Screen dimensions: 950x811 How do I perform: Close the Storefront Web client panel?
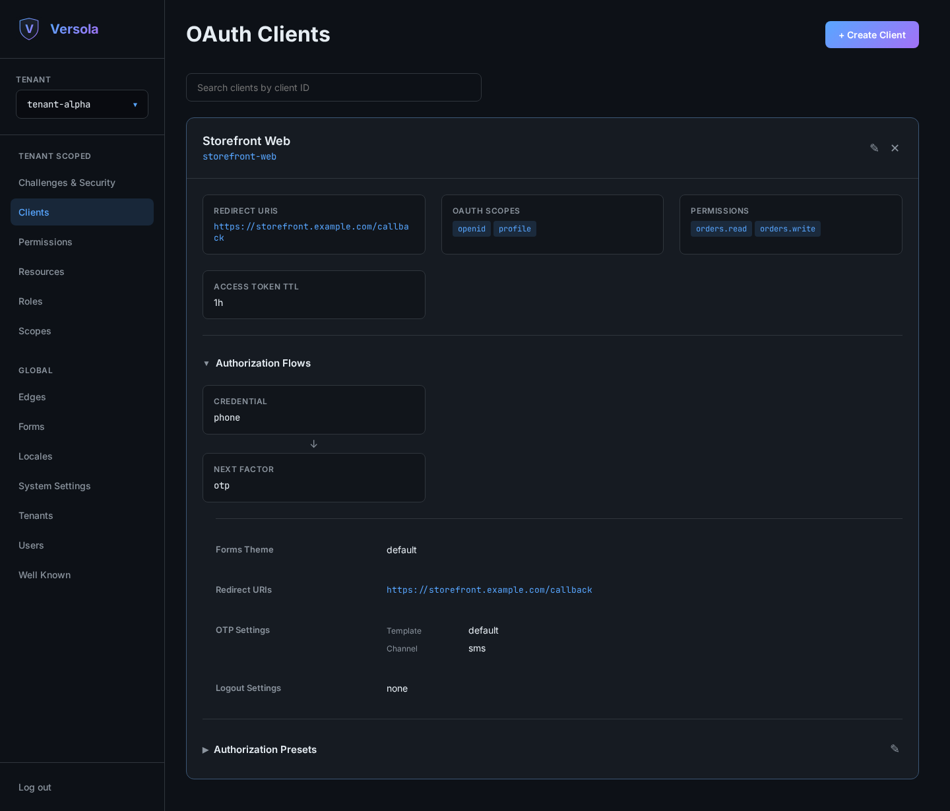tap(895, 148)
